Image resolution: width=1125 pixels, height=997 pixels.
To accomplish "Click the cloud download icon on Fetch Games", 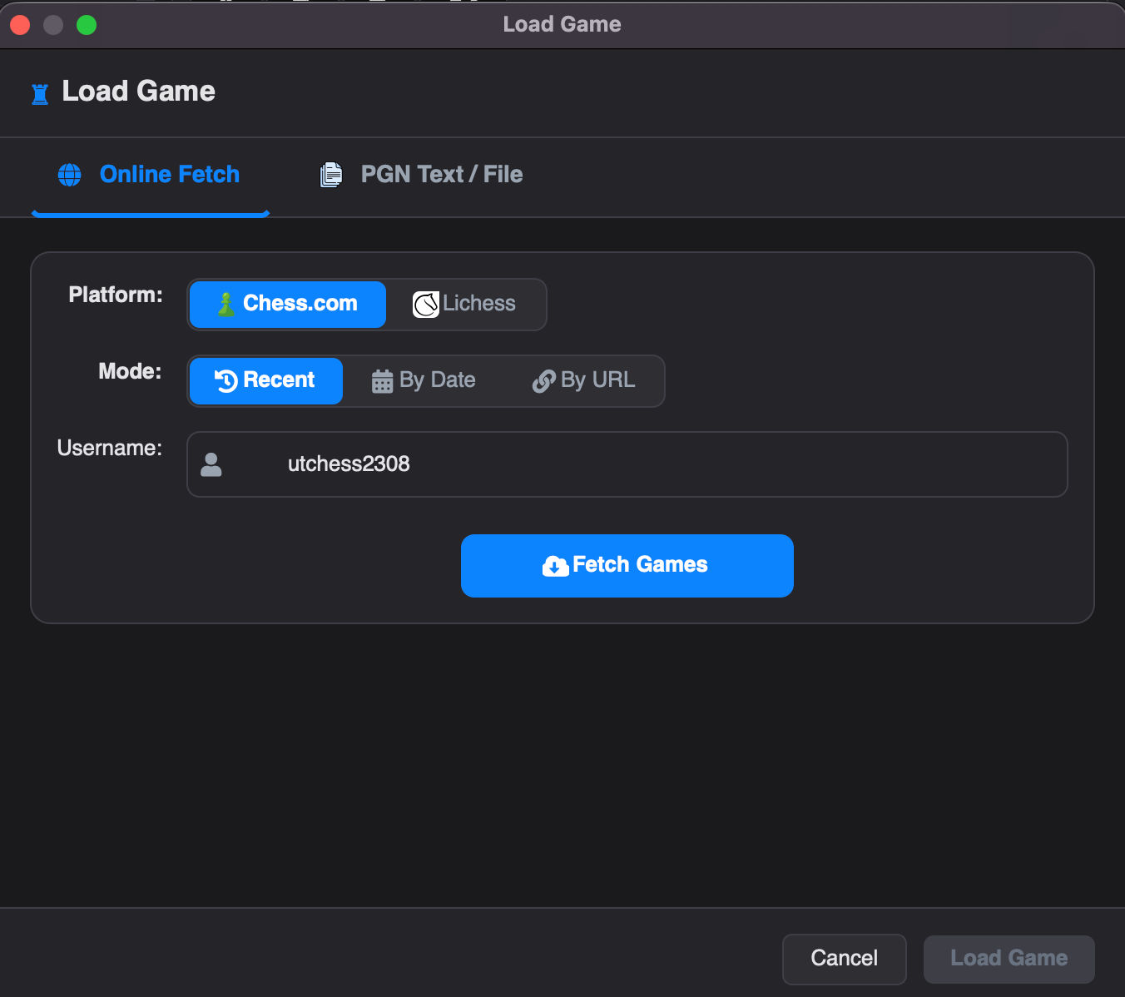I will (x=555, y=566).
